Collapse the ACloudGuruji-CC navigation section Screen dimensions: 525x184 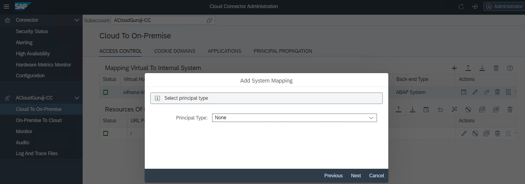77,98
